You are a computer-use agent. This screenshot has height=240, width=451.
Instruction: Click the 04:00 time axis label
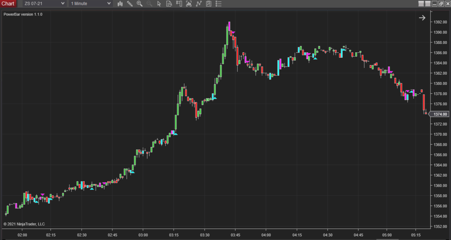click(x=266, y=235)
